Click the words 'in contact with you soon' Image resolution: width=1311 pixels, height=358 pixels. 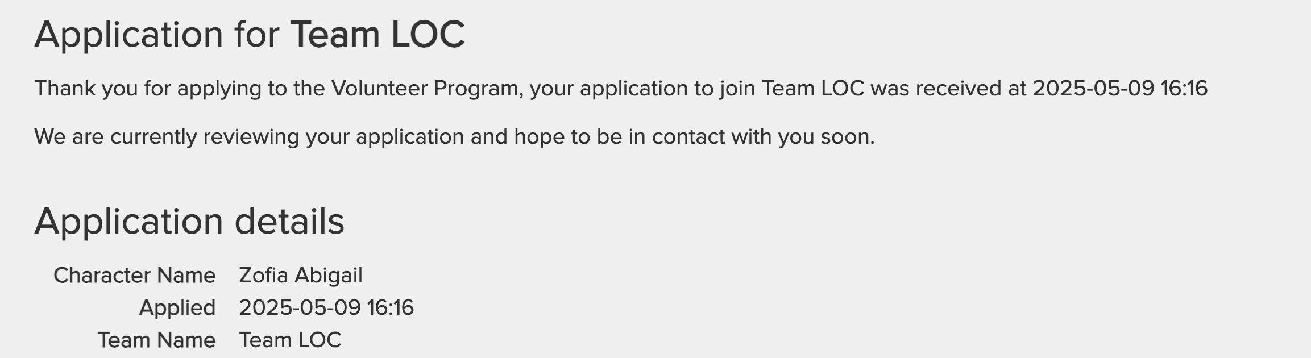[x=751, y=137]
